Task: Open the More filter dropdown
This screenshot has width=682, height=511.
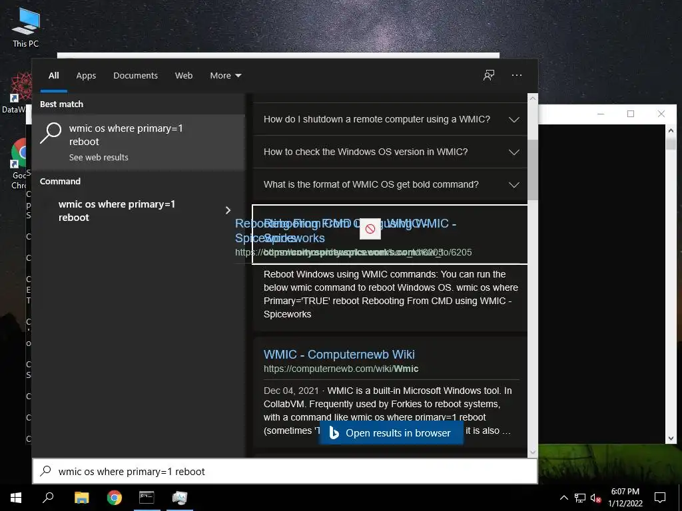Action: [x=225, y=76]
